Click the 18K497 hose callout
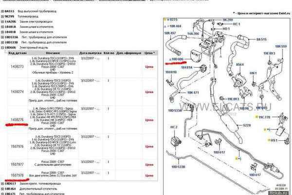 pyautogui.click(x=170, y=33)
